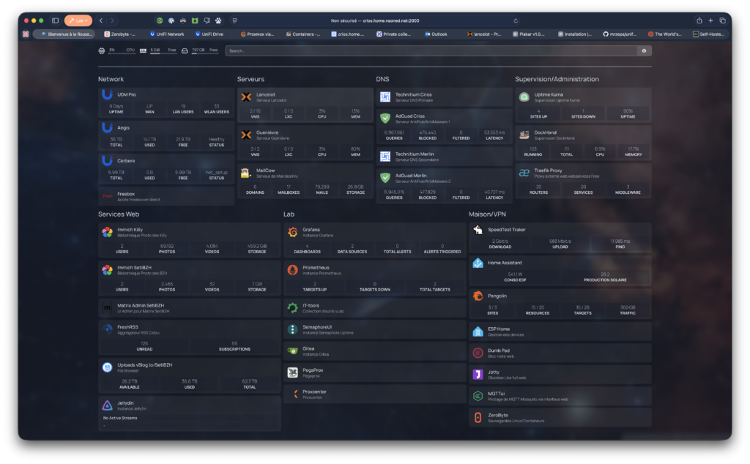Open the Uptime Kuma icon

click(x=524, y=97)
